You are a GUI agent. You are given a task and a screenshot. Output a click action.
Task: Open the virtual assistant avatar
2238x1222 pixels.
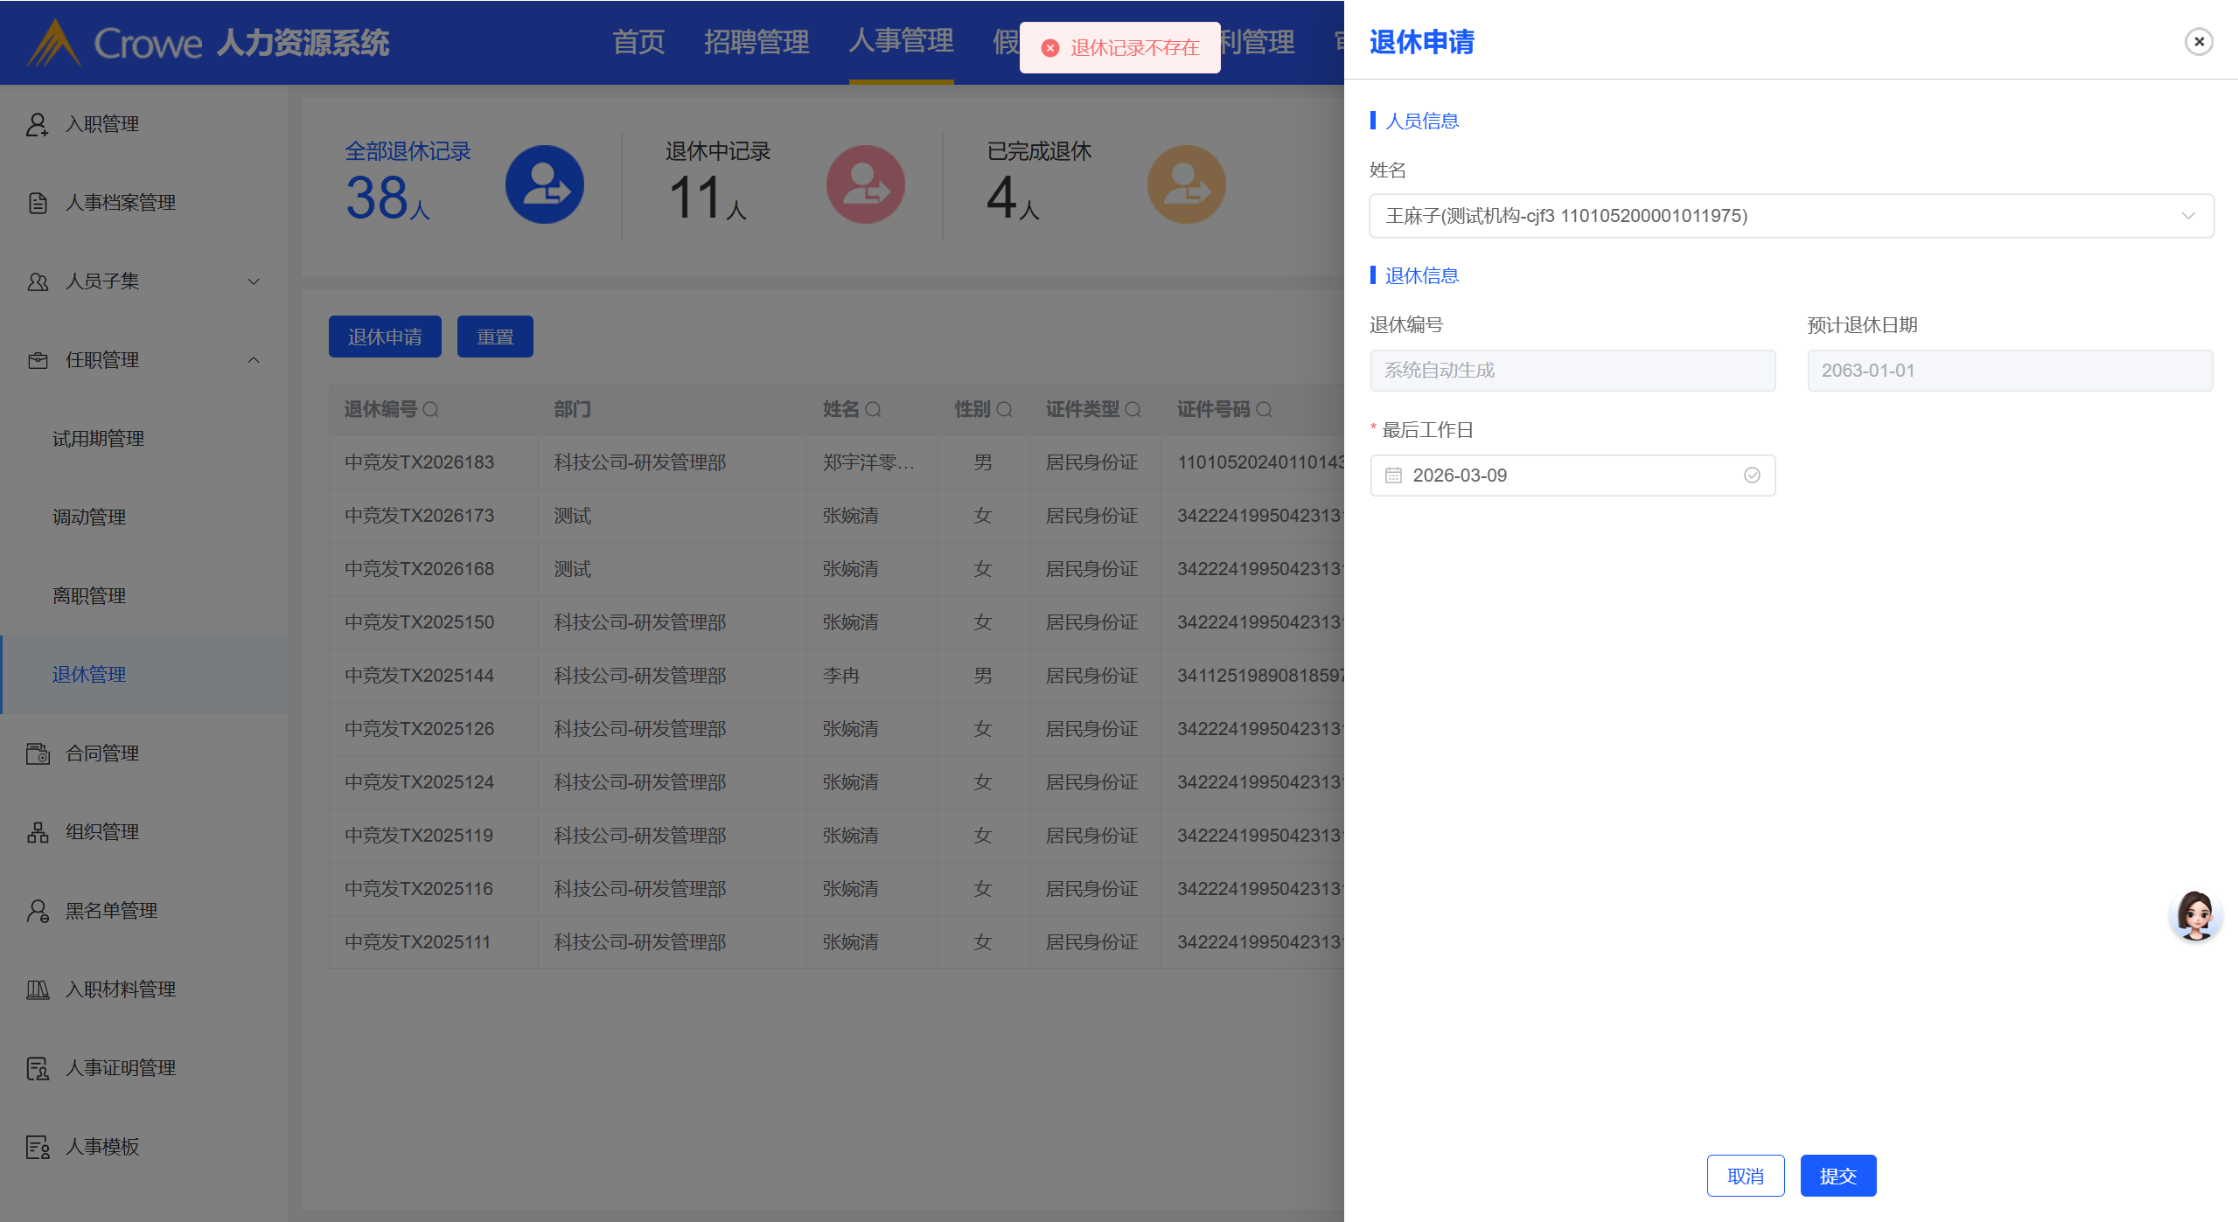point(2194,915)
